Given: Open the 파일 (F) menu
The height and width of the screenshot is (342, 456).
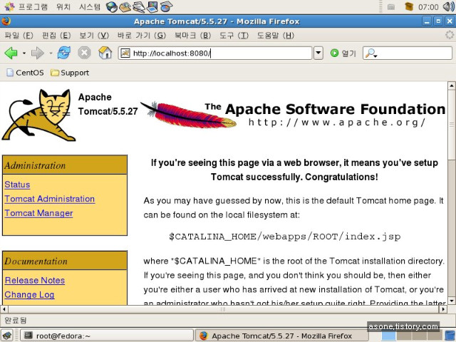Looking at the screenshot, I should coord(19,36).
